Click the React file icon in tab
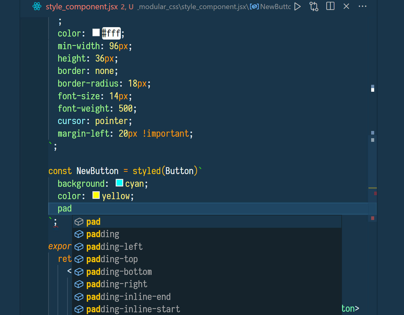 tap(37, 6)
